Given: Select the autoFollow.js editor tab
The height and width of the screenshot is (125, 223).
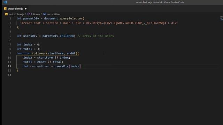Looking at the screenshot, I should (x=15, y=9).
